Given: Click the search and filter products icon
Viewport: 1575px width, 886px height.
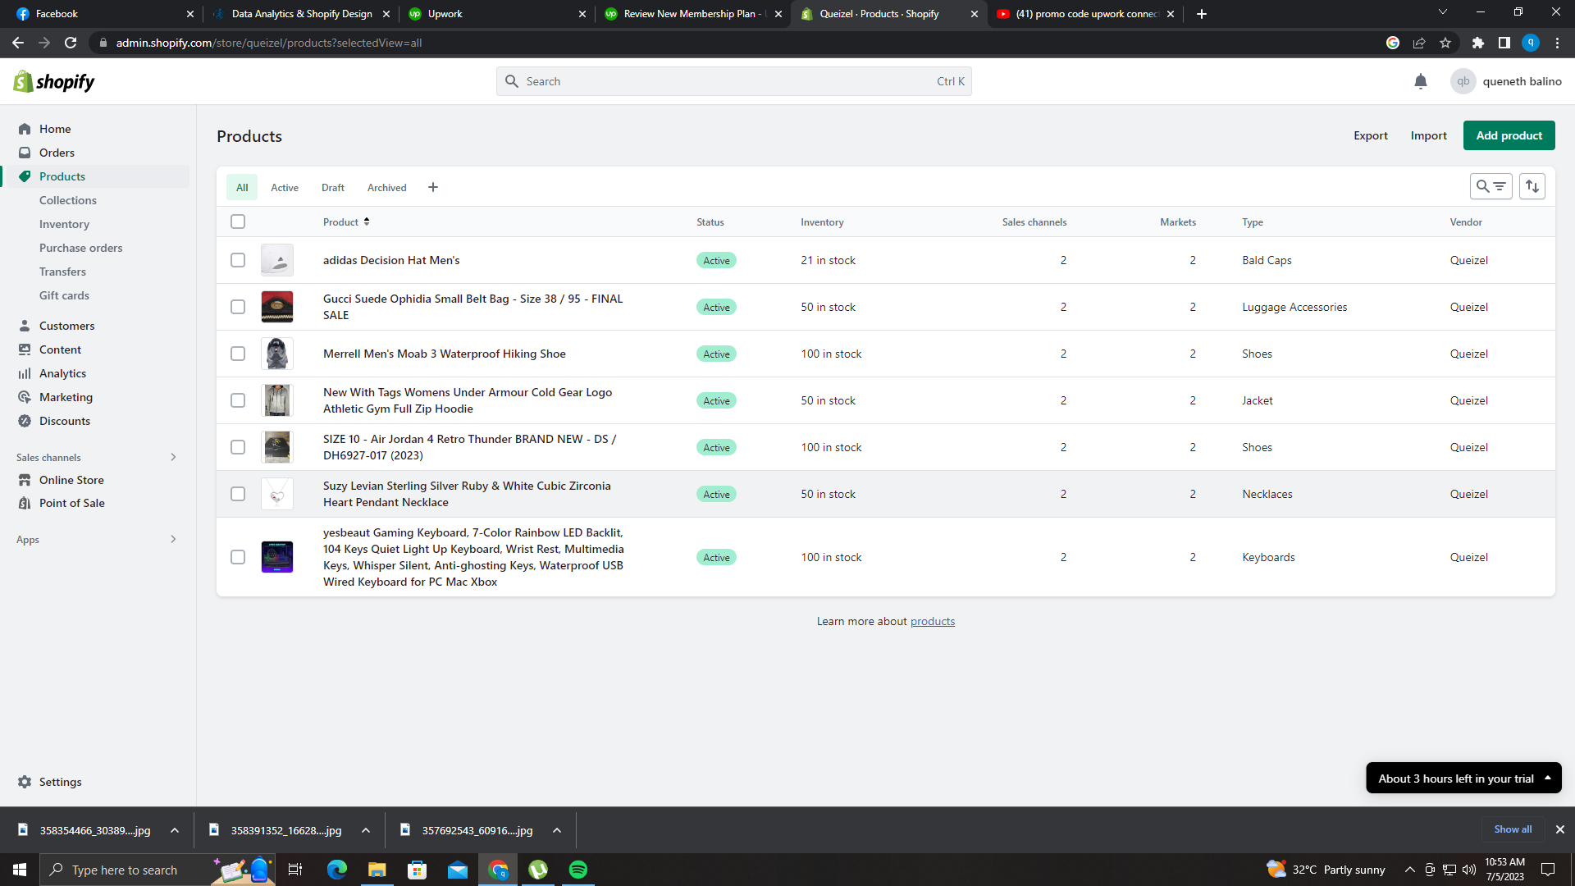Looking at the screenshot, I should tap(1491, 186).
